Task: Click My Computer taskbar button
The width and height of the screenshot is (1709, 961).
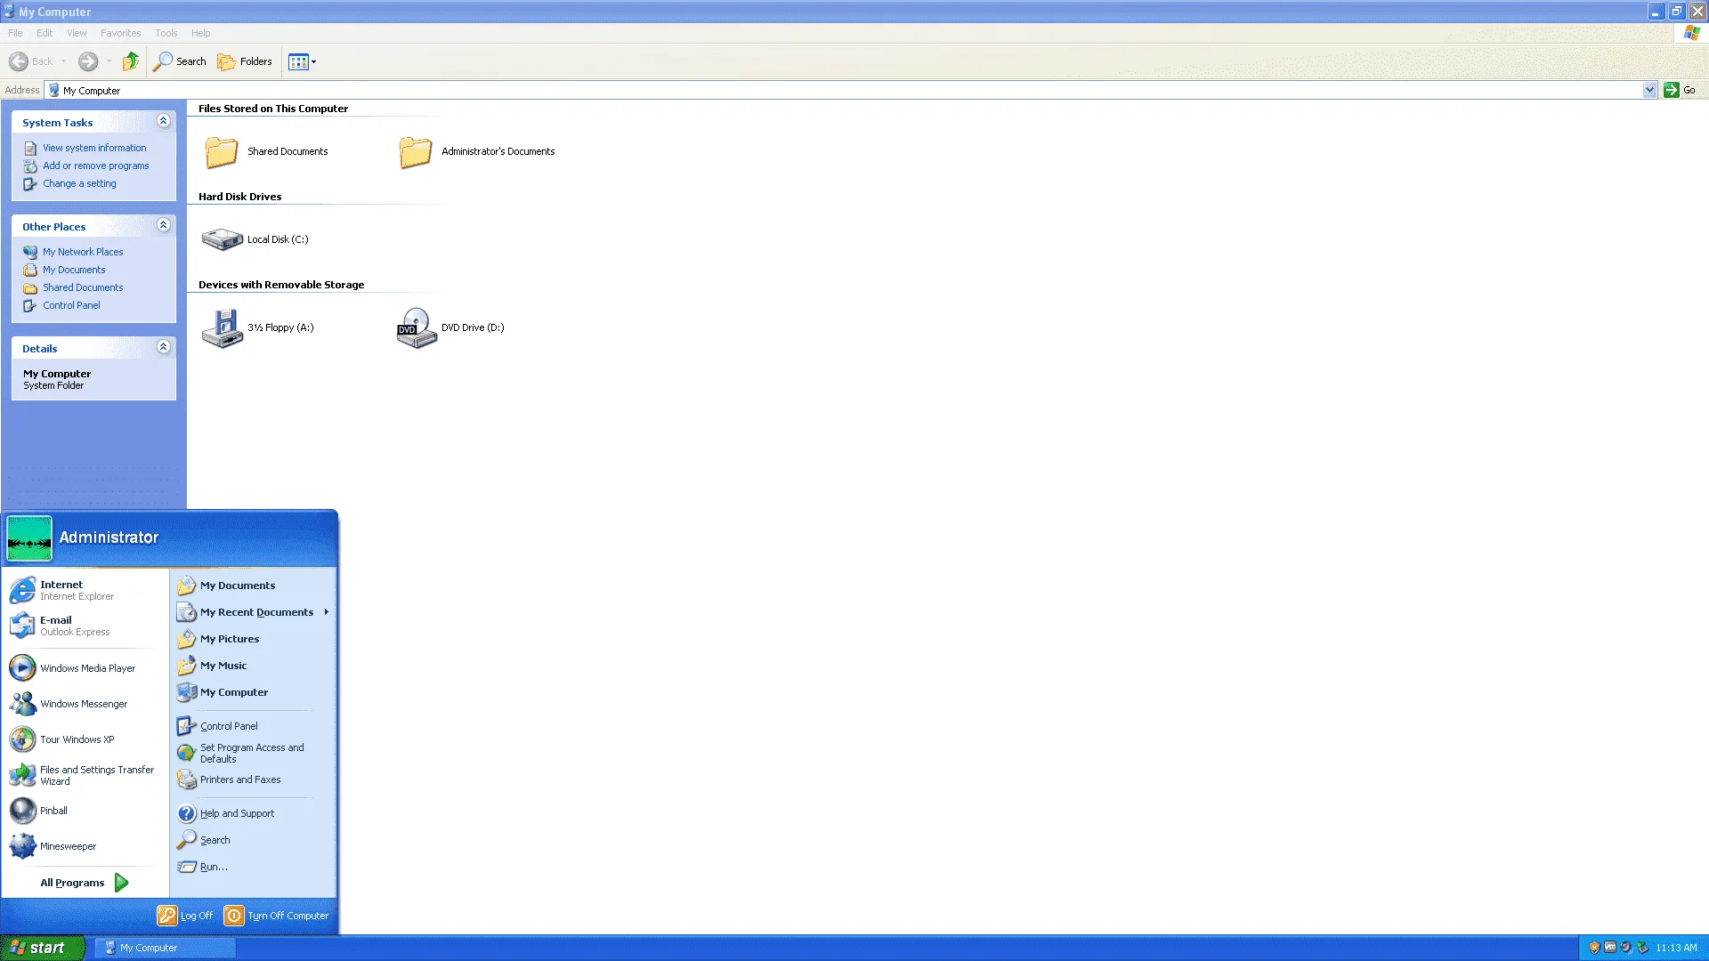Action: coord(166,948)
